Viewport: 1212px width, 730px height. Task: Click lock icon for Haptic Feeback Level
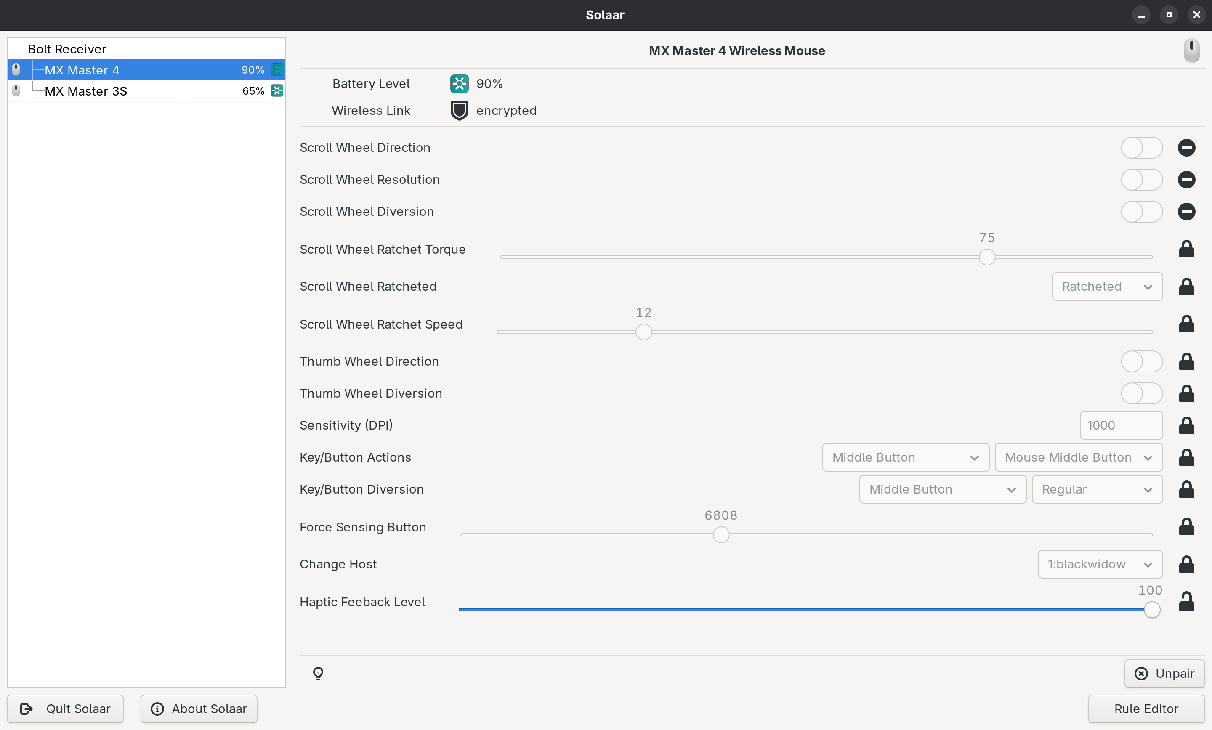pos(1186,602)
